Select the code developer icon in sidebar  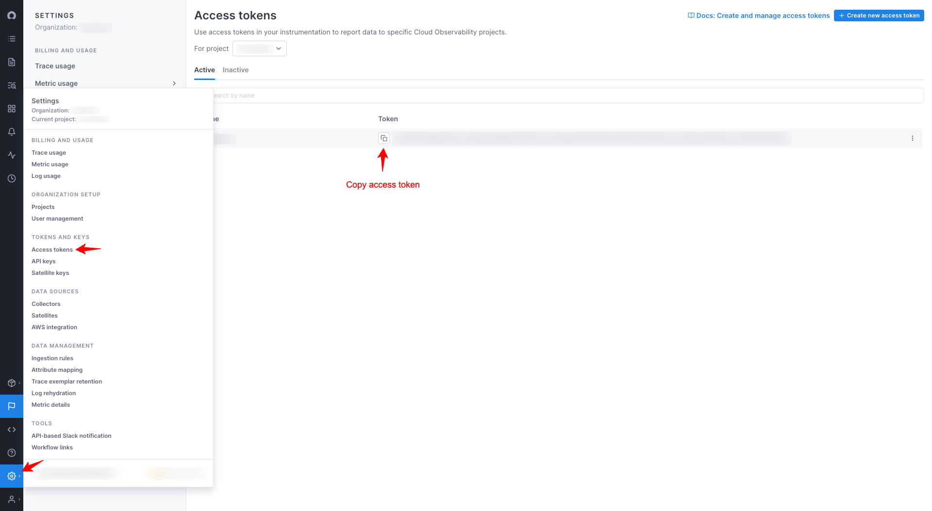point(12,429)
